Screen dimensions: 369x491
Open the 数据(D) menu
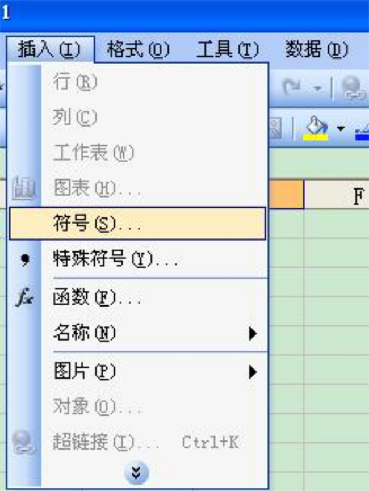click(317, 49)
